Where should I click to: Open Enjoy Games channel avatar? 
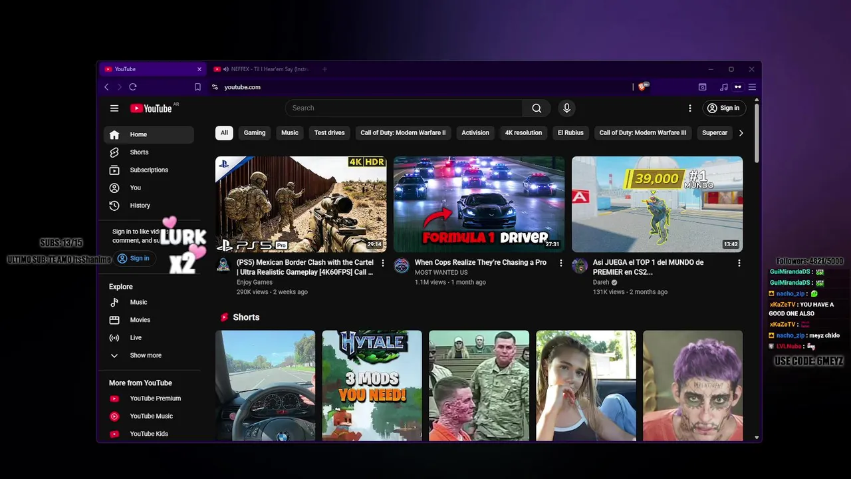tap(223, 265)
